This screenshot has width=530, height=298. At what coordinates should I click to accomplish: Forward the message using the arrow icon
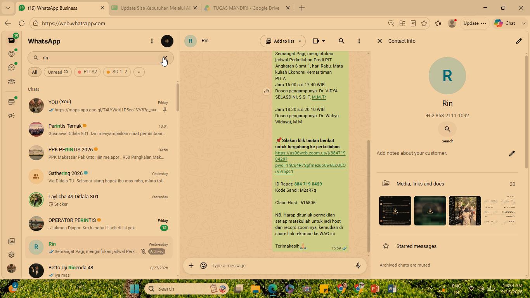pos(266,91)
